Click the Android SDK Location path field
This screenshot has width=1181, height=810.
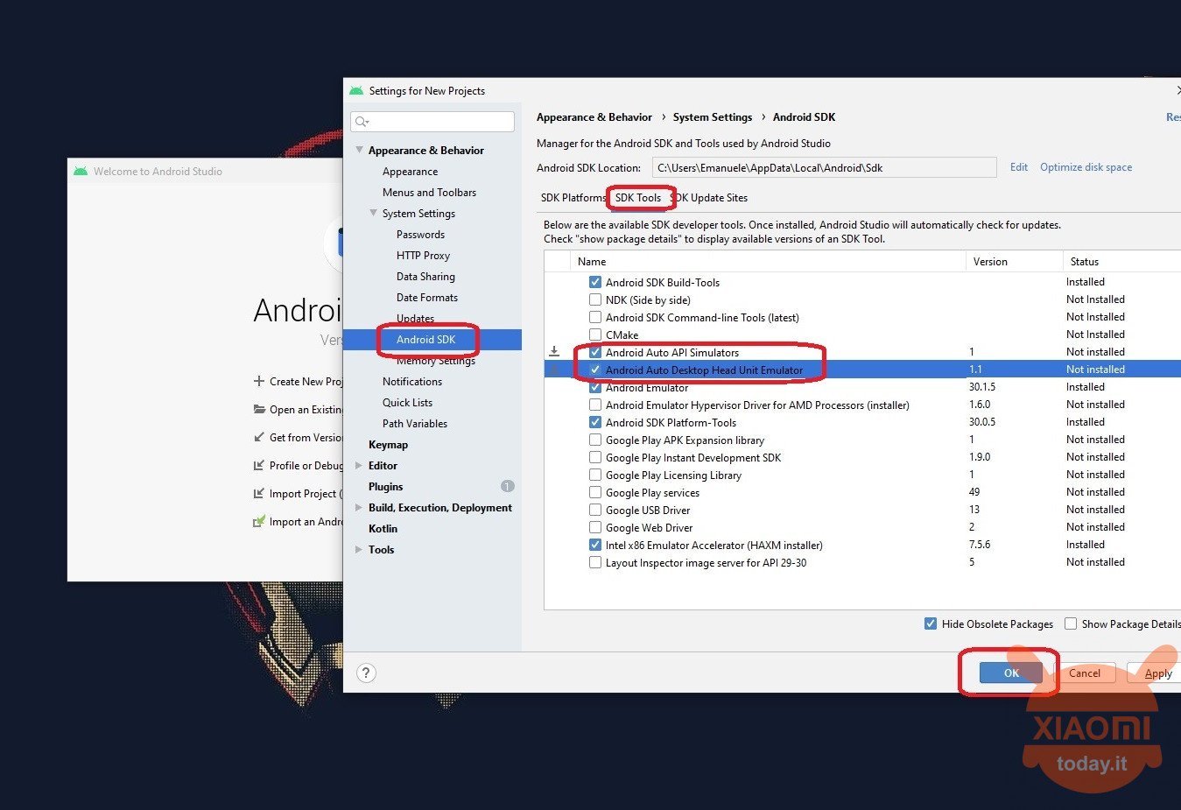[824, 167]
